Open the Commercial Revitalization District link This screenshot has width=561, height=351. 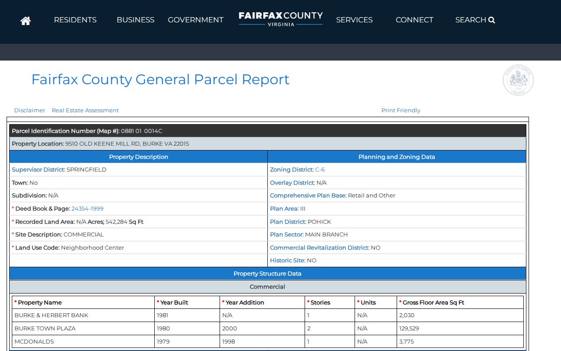coord(320,247)
